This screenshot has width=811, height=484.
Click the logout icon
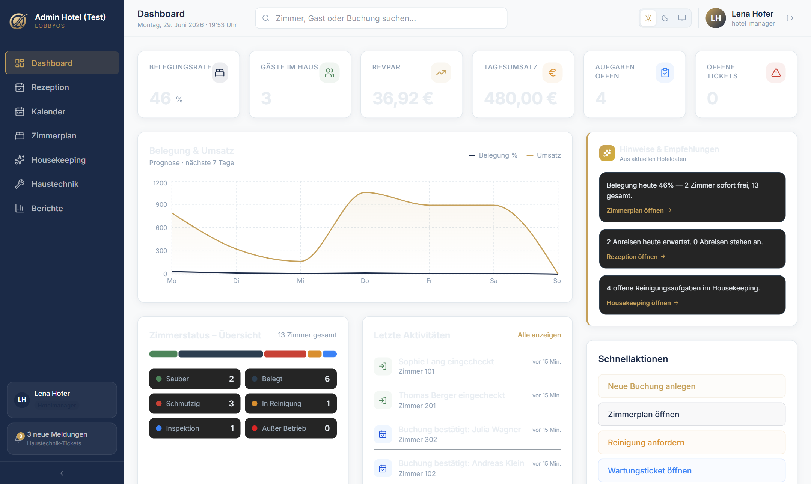[790, 18]
